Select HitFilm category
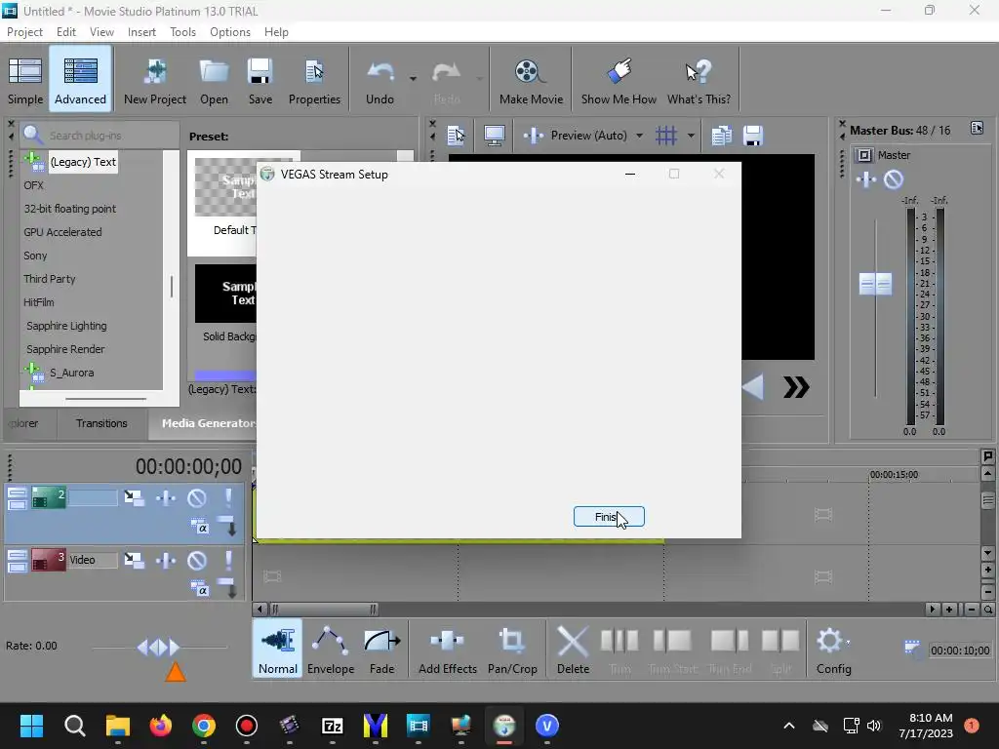 pyautogui.click(x=39, y=302)
